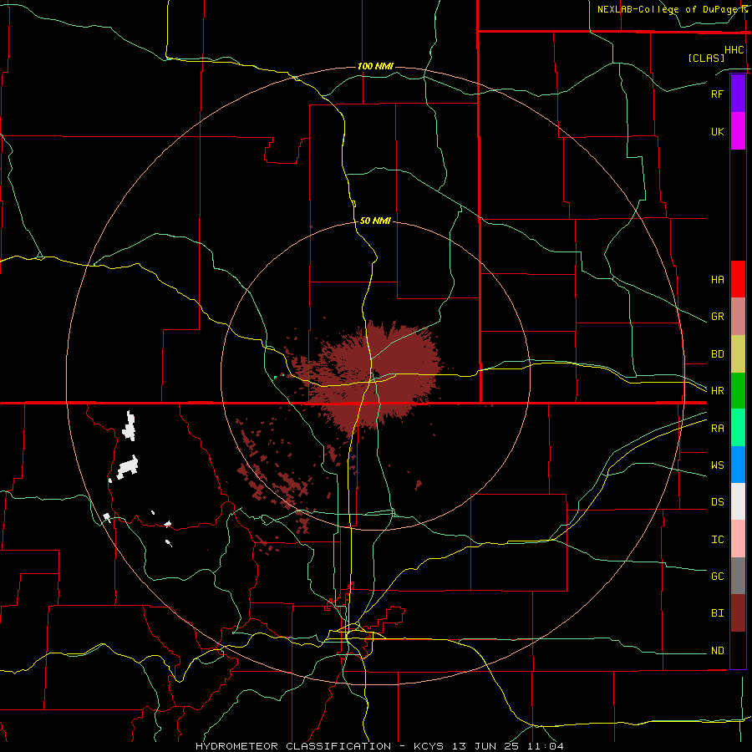
Task: Click the 'UK' legend label
Action: [x=717, y=131]
